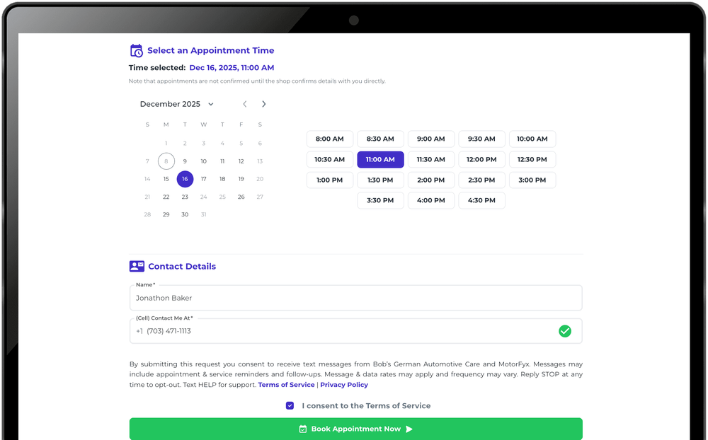Choose December 26 on the calendar
This screenshot has width=708, height=440.
click(241, 197)
